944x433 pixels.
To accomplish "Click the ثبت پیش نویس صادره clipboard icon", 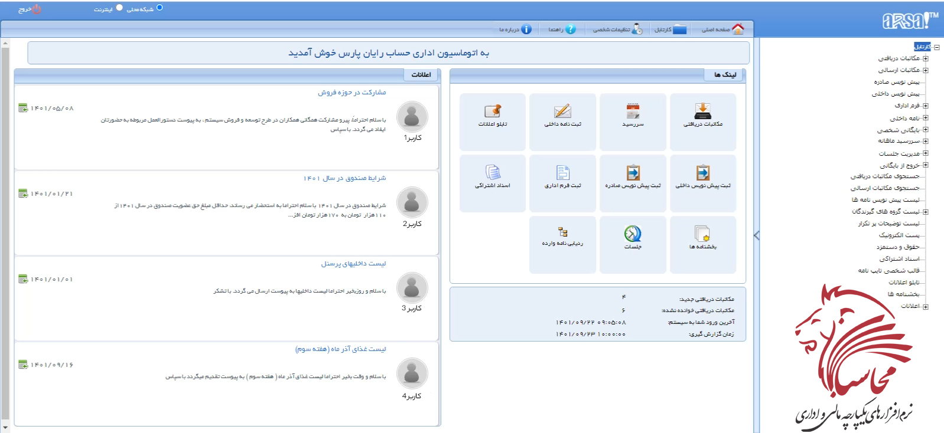I will coord(633,172).
